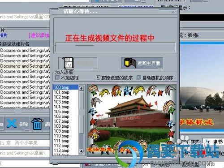
Task: Close the 请耐心等待 dialog
Action: (173, 12)
